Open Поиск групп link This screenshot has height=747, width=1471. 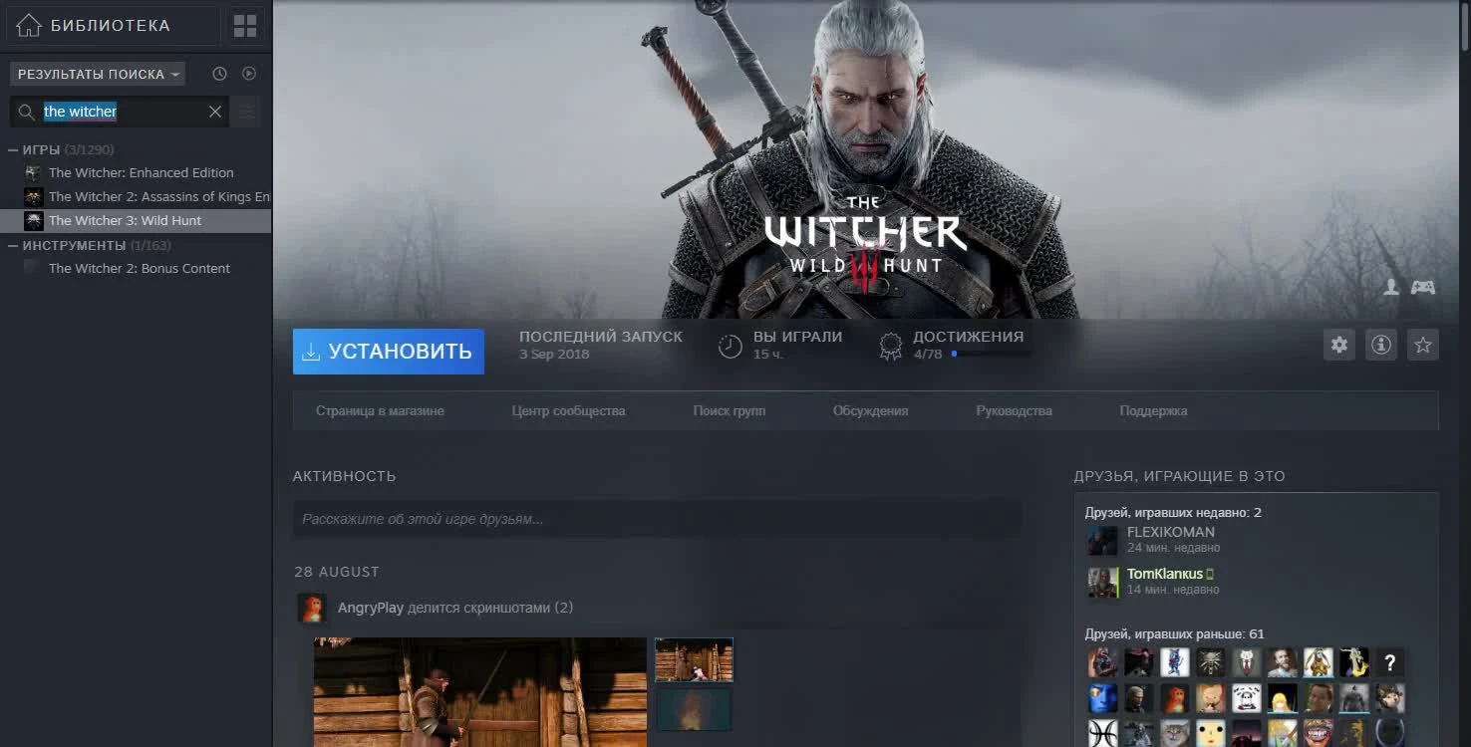[730, 410]
